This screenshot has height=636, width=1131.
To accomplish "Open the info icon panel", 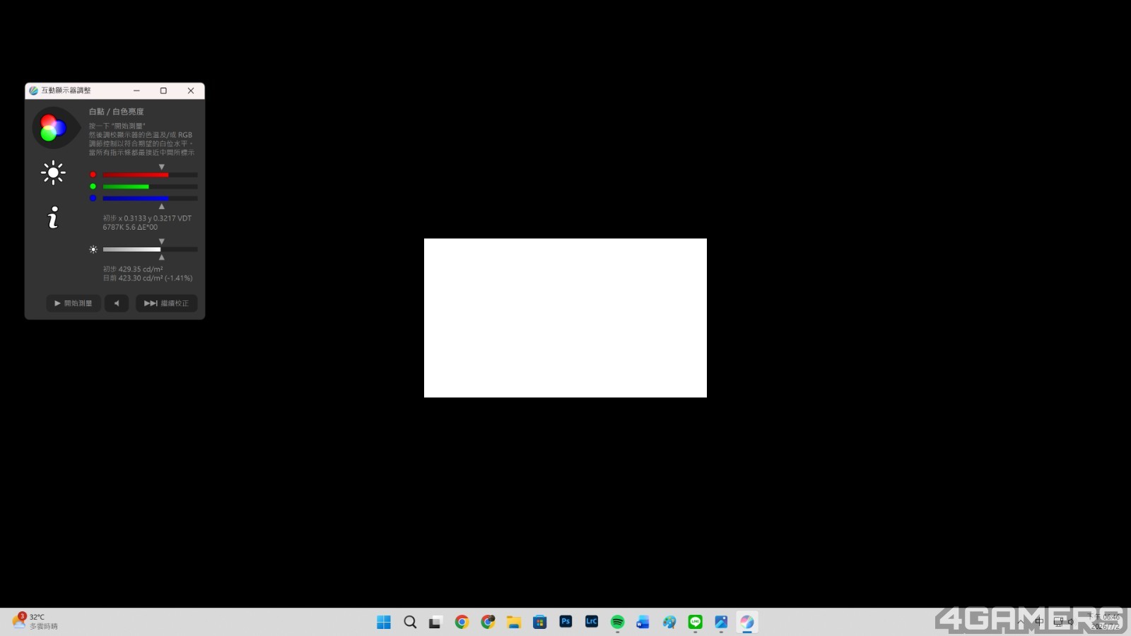I will tap(53, 218).
